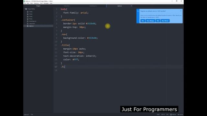Click the 'color: #fff;' line

coord(71,59)
